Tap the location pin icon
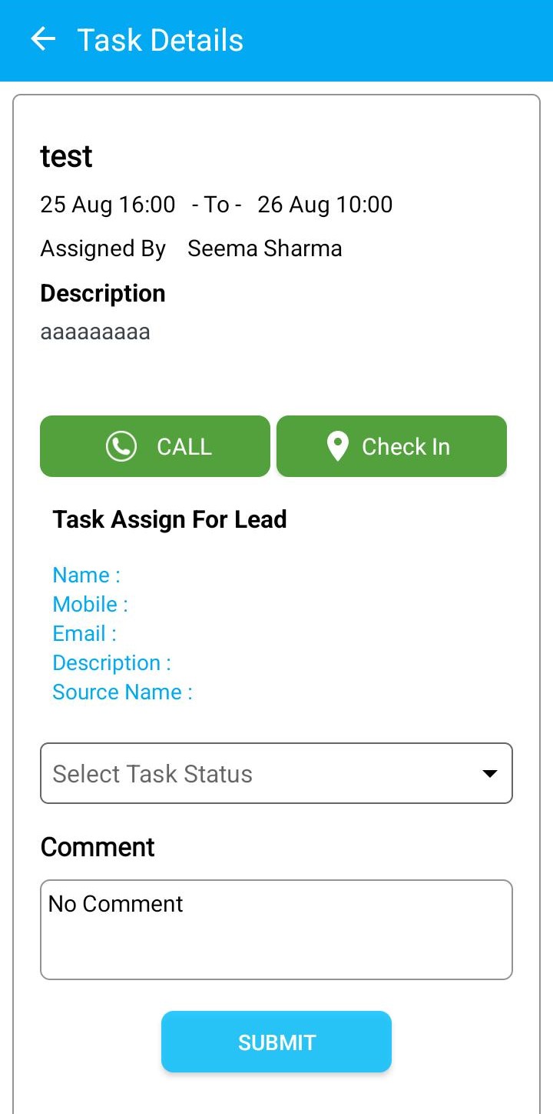The width and height of the screenshot is (553, 1114). click(x=337, y=446)
